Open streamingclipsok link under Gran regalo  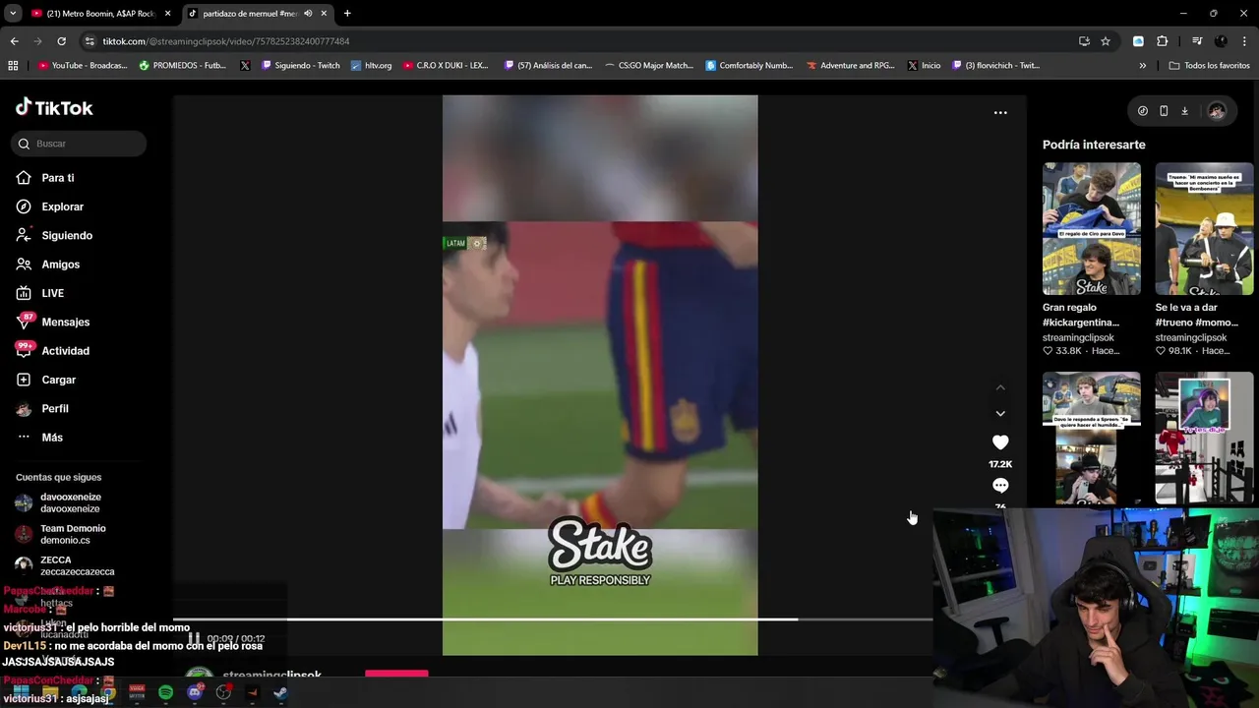point(1078,337)
